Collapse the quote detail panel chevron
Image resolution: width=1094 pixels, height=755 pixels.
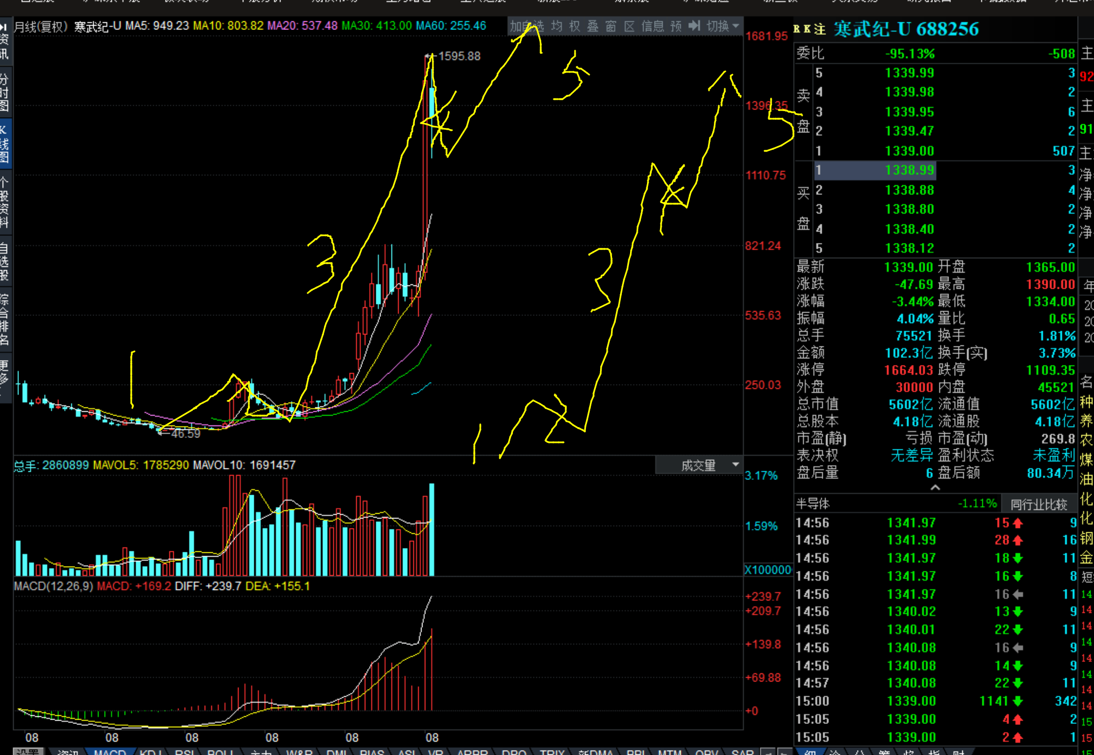pos(935,488)
